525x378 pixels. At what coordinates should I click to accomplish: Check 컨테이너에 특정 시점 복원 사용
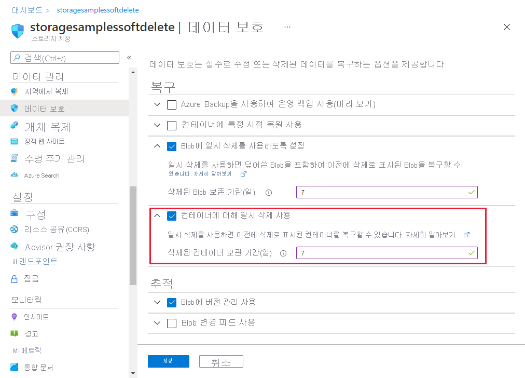(172, 125)
